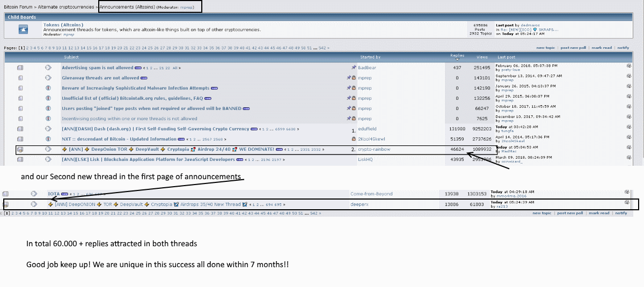
Task: Sort threads by Last post column
Action: 506,57
